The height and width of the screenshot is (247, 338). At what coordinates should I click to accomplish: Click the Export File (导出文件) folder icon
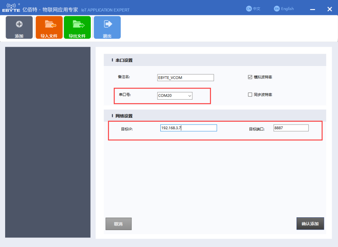(77, 25)
